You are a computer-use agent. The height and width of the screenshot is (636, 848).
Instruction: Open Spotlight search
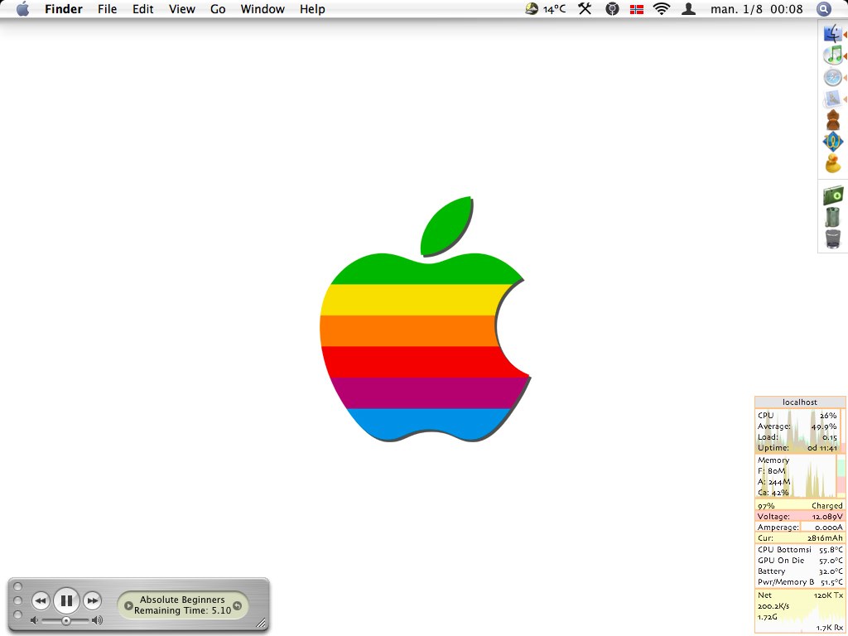(x=824, y=8)
